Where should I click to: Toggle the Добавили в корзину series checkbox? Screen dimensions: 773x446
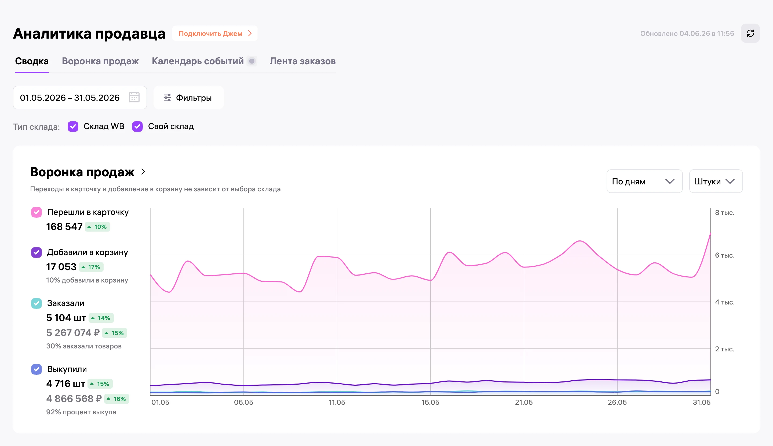37,252
